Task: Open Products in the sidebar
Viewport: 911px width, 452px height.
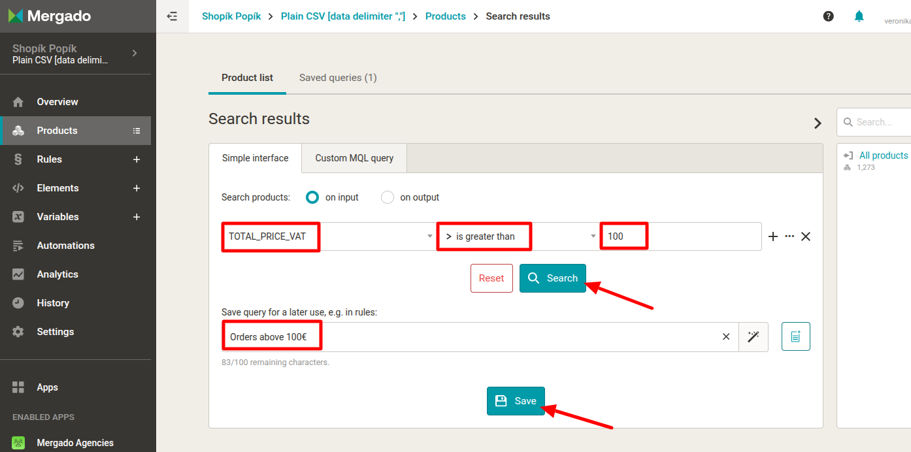Action: 75,131
